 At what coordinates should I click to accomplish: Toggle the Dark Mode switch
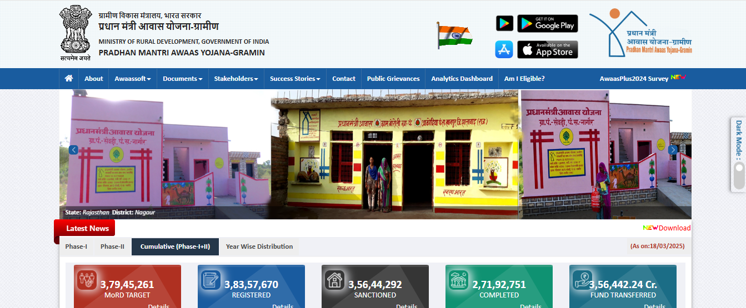[x=738, y=177]
